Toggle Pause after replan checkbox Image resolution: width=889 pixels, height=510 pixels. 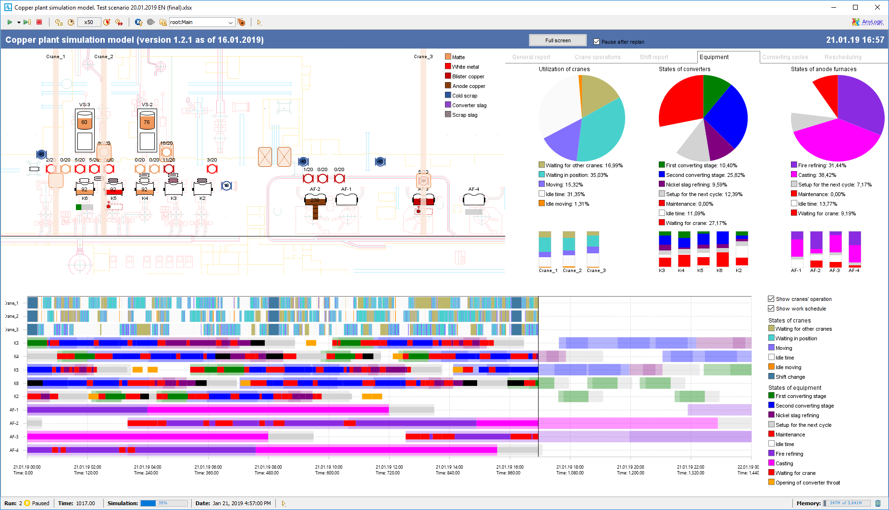597,42
